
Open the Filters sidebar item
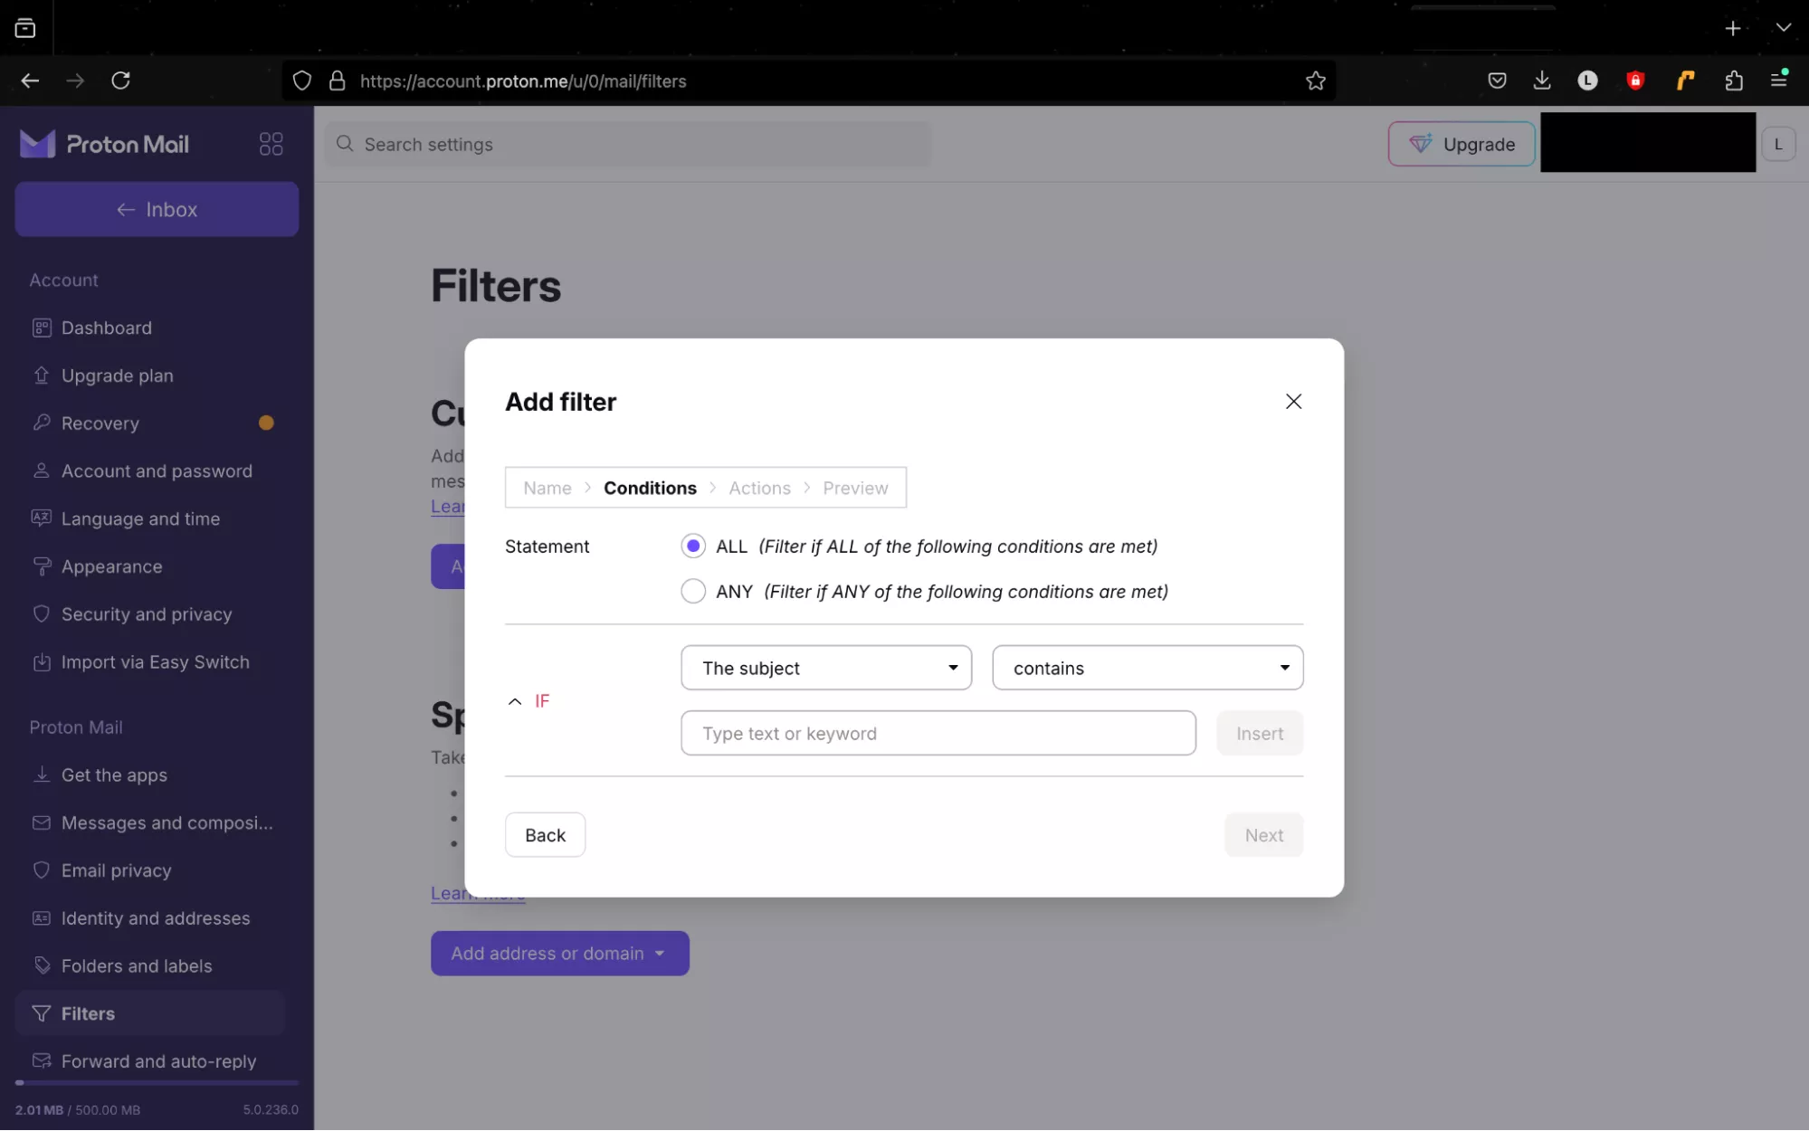click(x=88, y=1013)
